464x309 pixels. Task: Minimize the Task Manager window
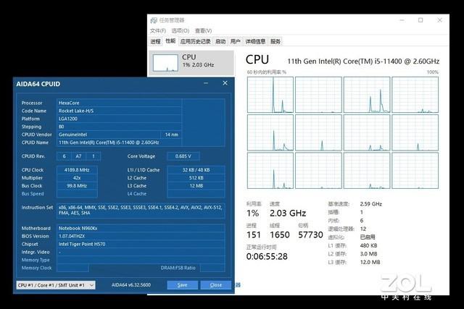click(402, 20)
